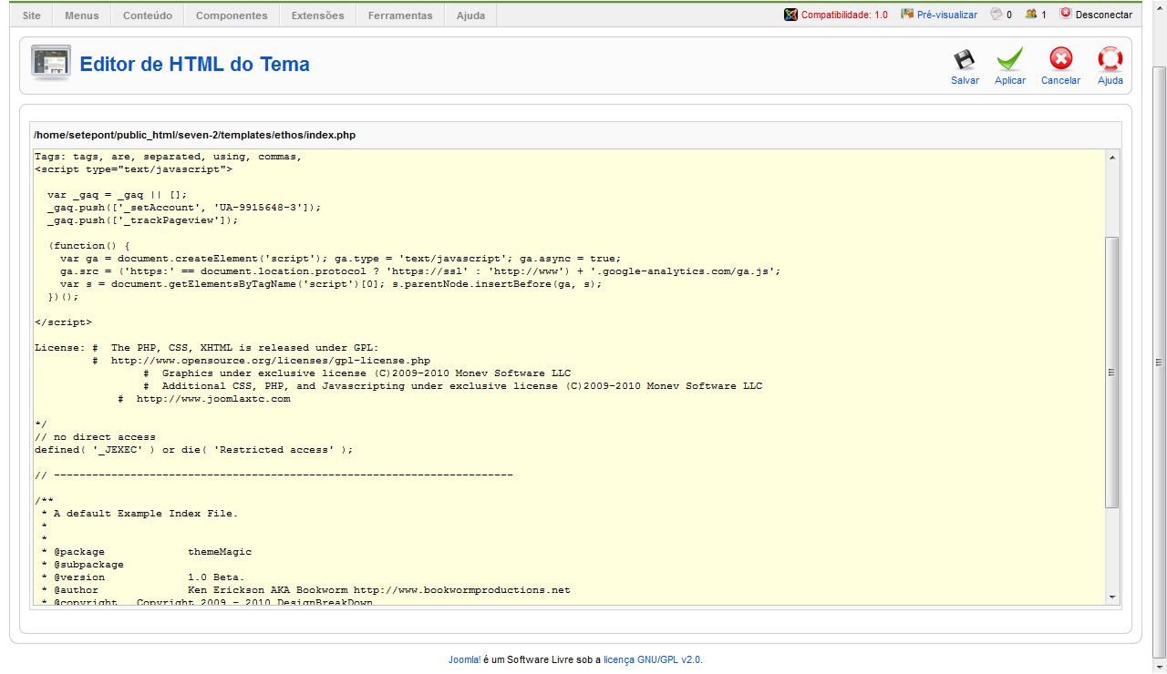Click the ga.src google-analytics line
1167x674 pixels.
click(420, 271)
